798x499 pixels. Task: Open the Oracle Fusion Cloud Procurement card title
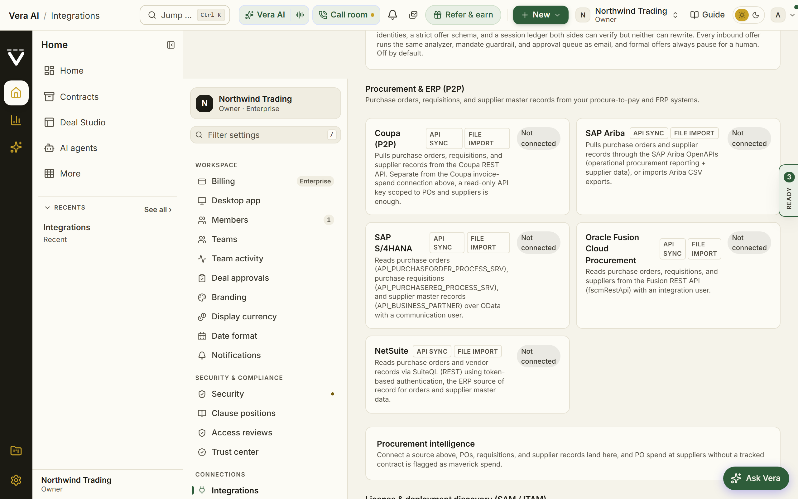(x=612, y=249)
